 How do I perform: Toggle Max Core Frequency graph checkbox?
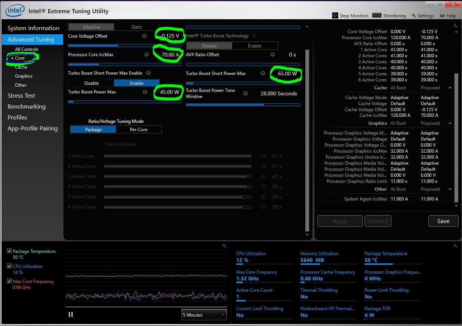(9, 281)
